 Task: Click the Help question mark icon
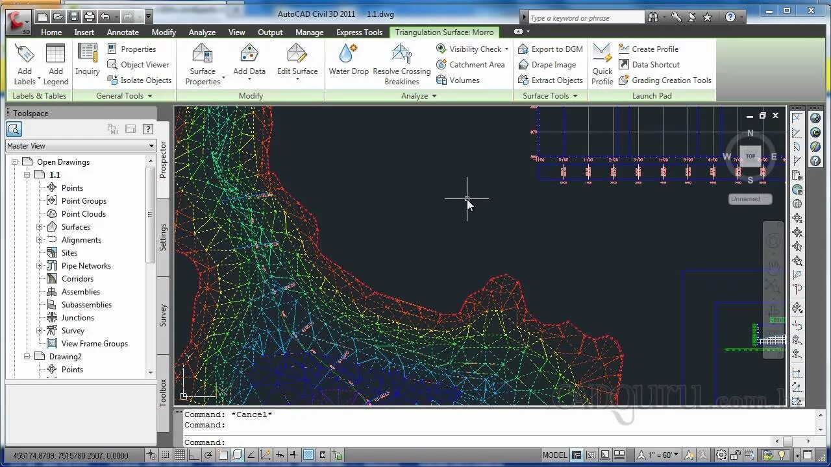point(730,18)
